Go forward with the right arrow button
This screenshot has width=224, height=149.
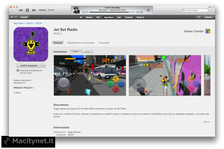[16, 17]
